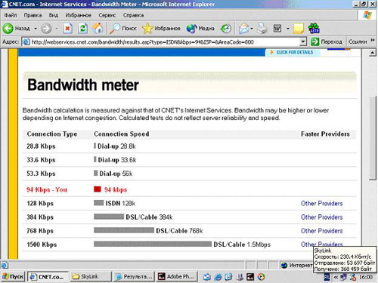Go to the Home page icon
This screenshot has width=378, height=283.
[98, 29]
